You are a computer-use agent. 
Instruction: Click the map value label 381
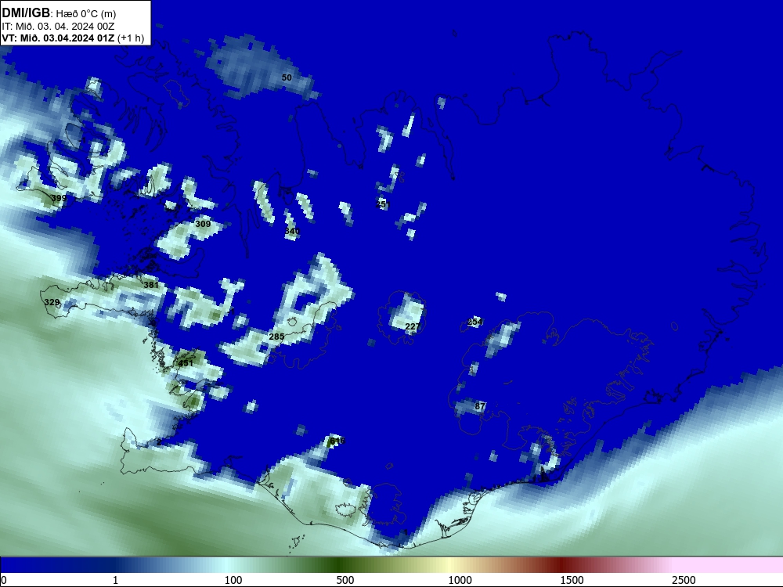(151, 285)
